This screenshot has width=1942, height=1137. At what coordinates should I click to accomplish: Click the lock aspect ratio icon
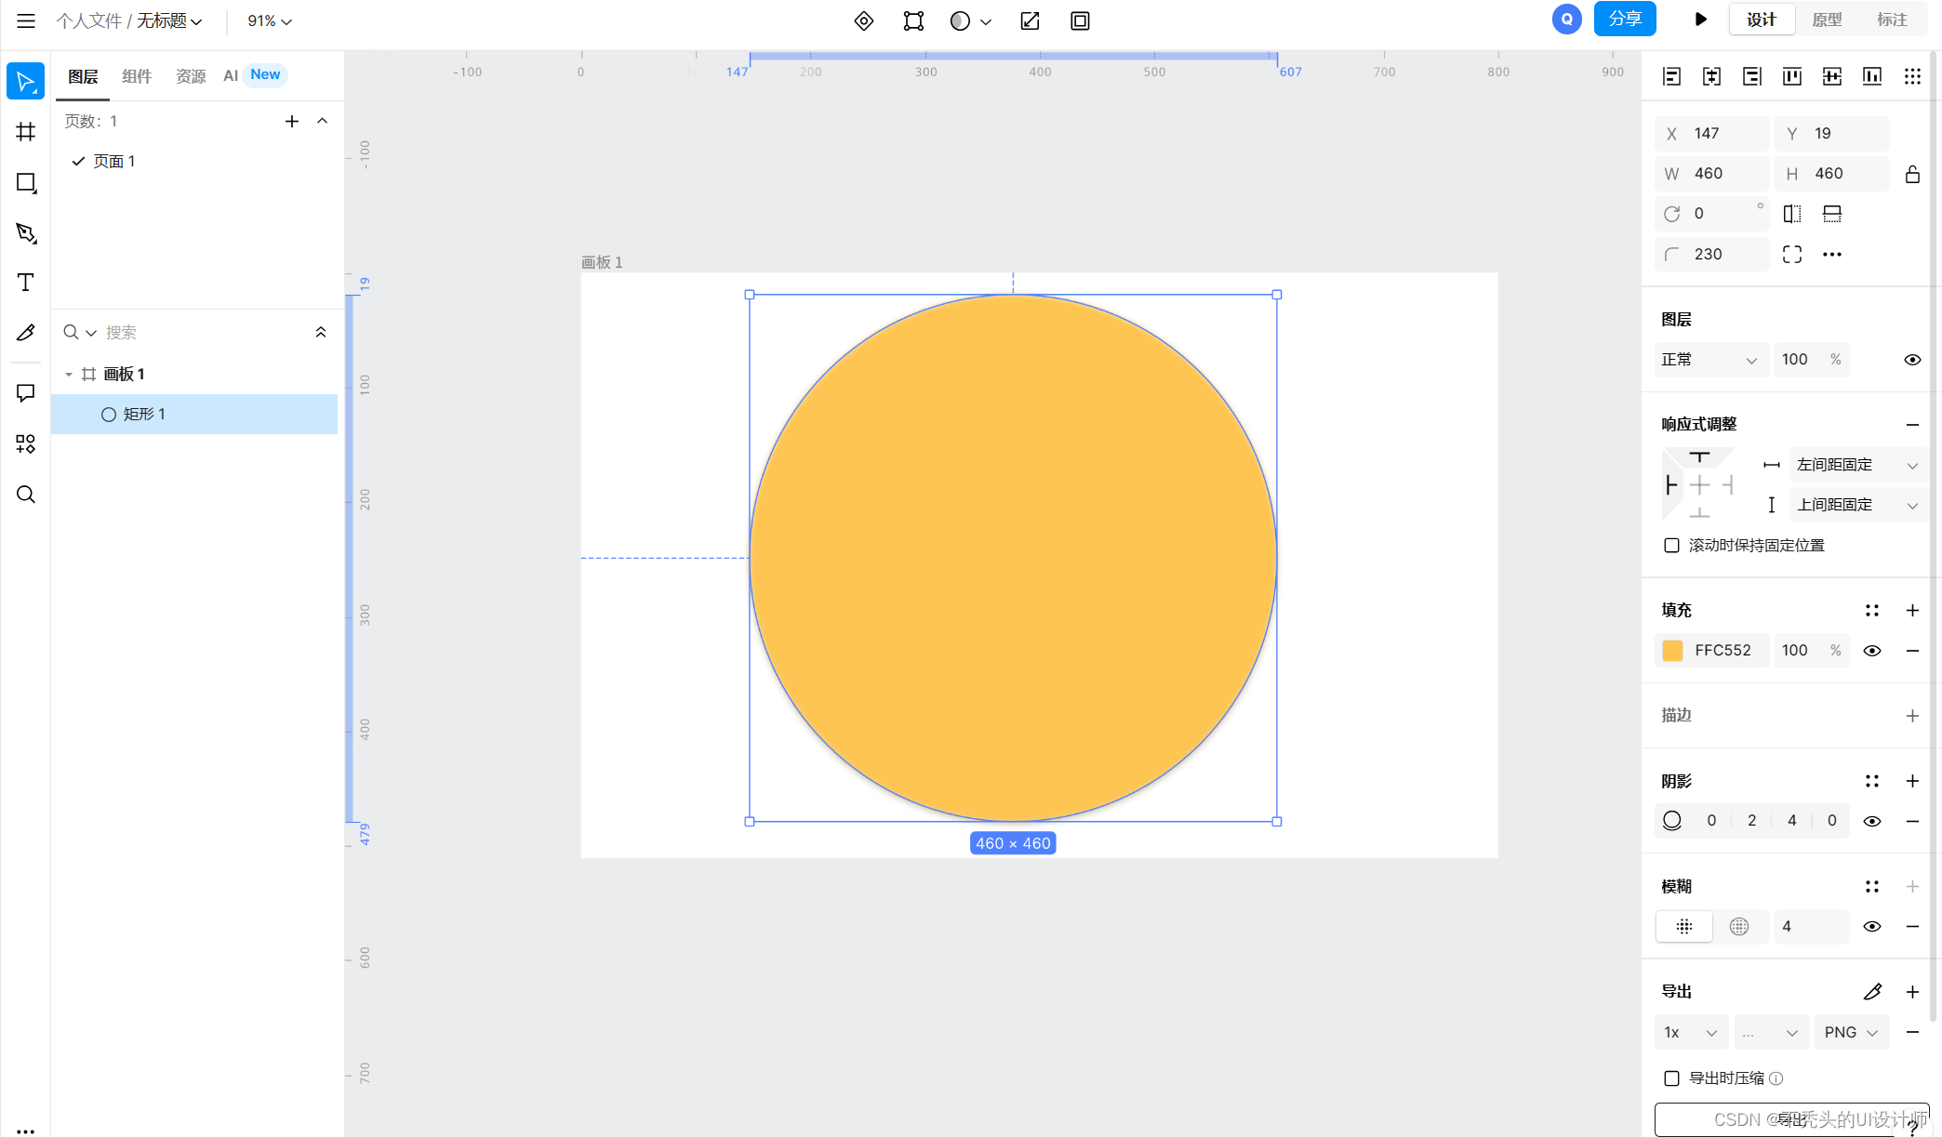[x=1912, y=174]
